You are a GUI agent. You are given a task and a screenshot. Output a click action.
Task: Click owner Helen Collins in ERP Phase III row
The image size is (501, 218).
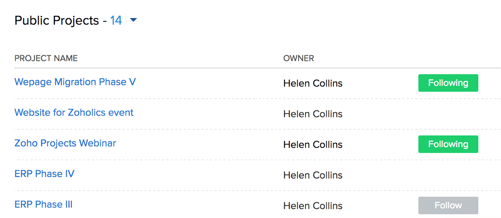313,206
